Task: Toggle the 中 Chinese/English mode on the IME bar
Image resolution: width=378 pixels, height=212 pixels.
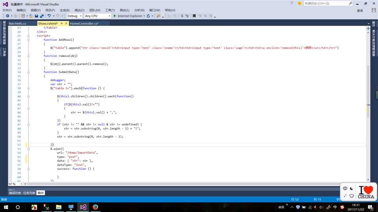Action: click(x=345, y=189)
